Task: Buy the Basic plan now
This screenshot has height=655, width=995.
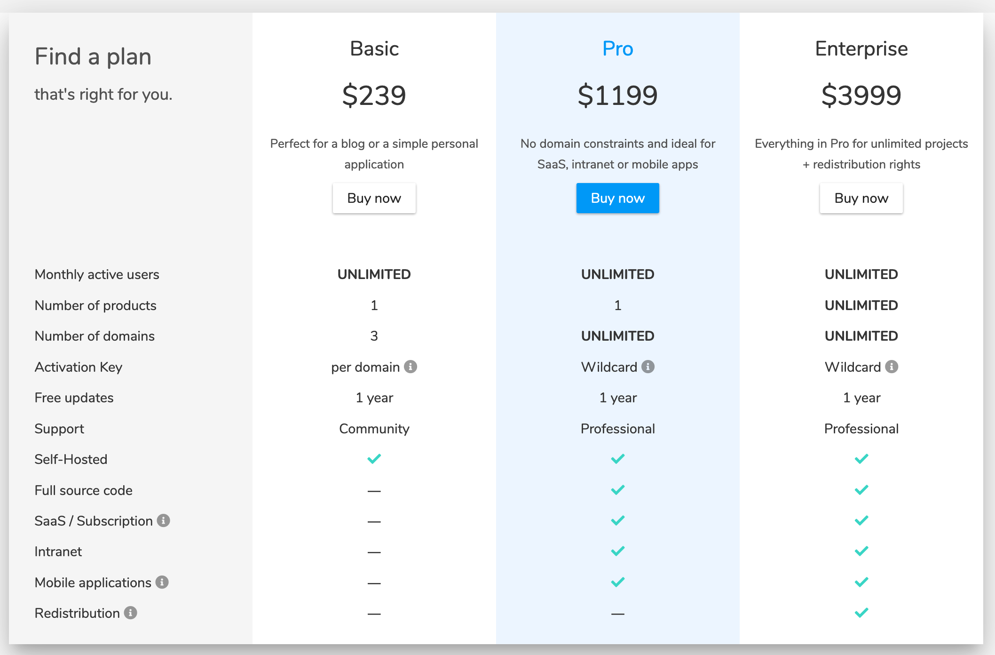Action: click(x=374, y=198)
